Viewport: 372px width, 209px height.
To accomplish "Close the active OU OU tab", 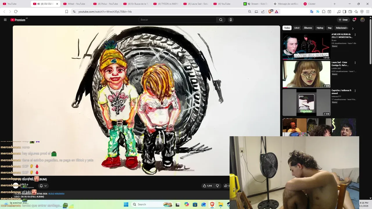I will pos(57,4).
